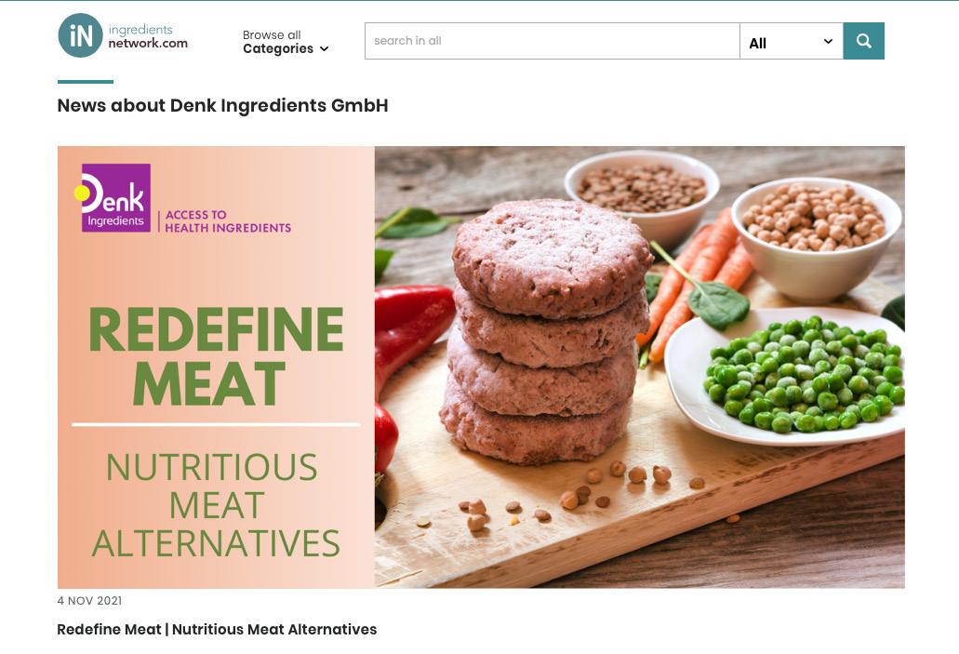959x654 pixels.
Task: Click the round iN logo icon
Action: [80, 35]
